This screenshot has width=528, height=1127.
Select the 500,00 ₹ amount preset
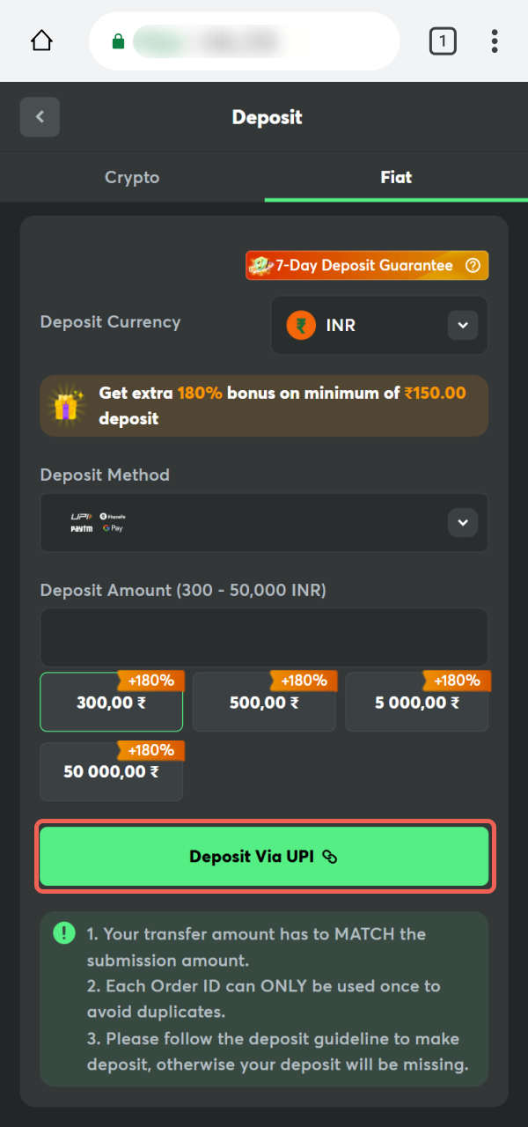(x=263, y=702)
